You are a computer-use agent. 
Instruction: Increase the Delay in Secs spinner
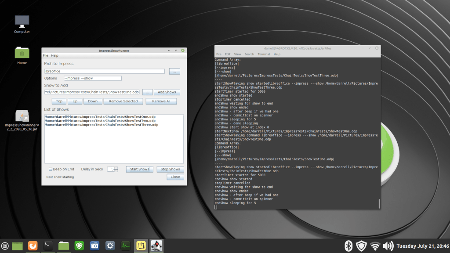coord(116,168)
